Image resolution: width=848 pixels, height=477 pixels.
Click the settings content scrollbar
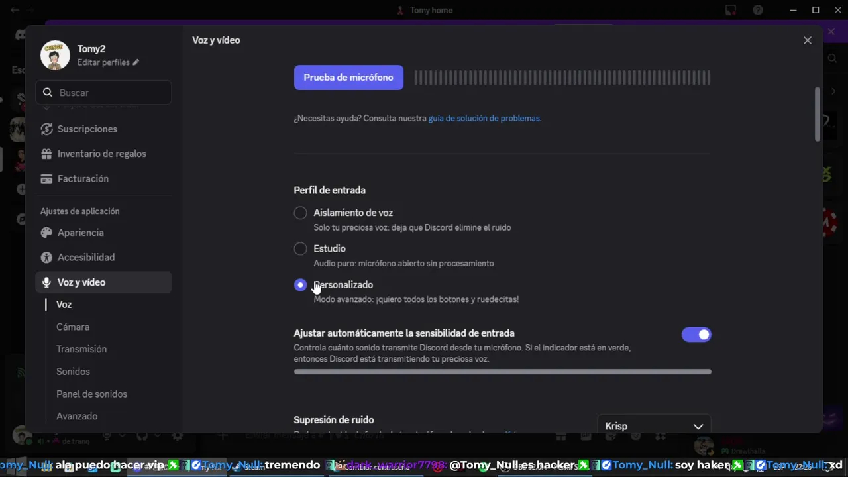coord(818,114)
